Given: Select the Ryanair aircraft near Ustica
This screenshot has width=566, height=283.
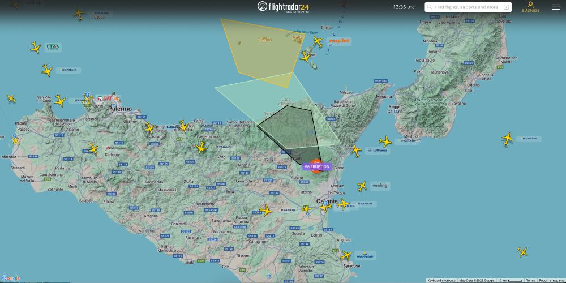Looking at the screenshot, I should [79, 15].
